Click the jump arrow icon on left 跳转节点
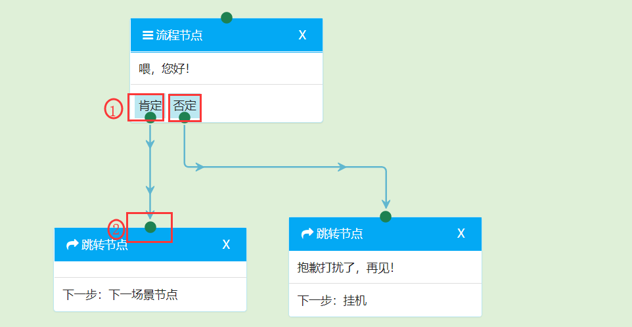The height and width of the screenshot is (327, 632). (x=72, y=245)
